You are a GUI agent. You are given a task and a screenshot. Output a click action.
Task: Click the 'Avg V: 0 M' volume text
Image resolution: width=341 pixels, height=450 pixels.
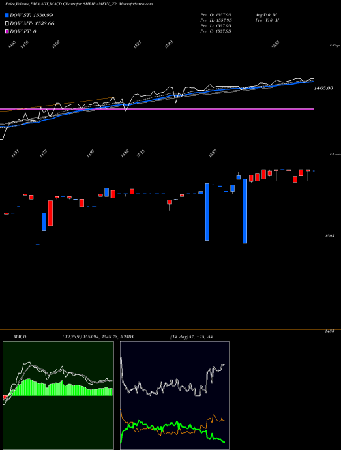(x=266, y=14)
